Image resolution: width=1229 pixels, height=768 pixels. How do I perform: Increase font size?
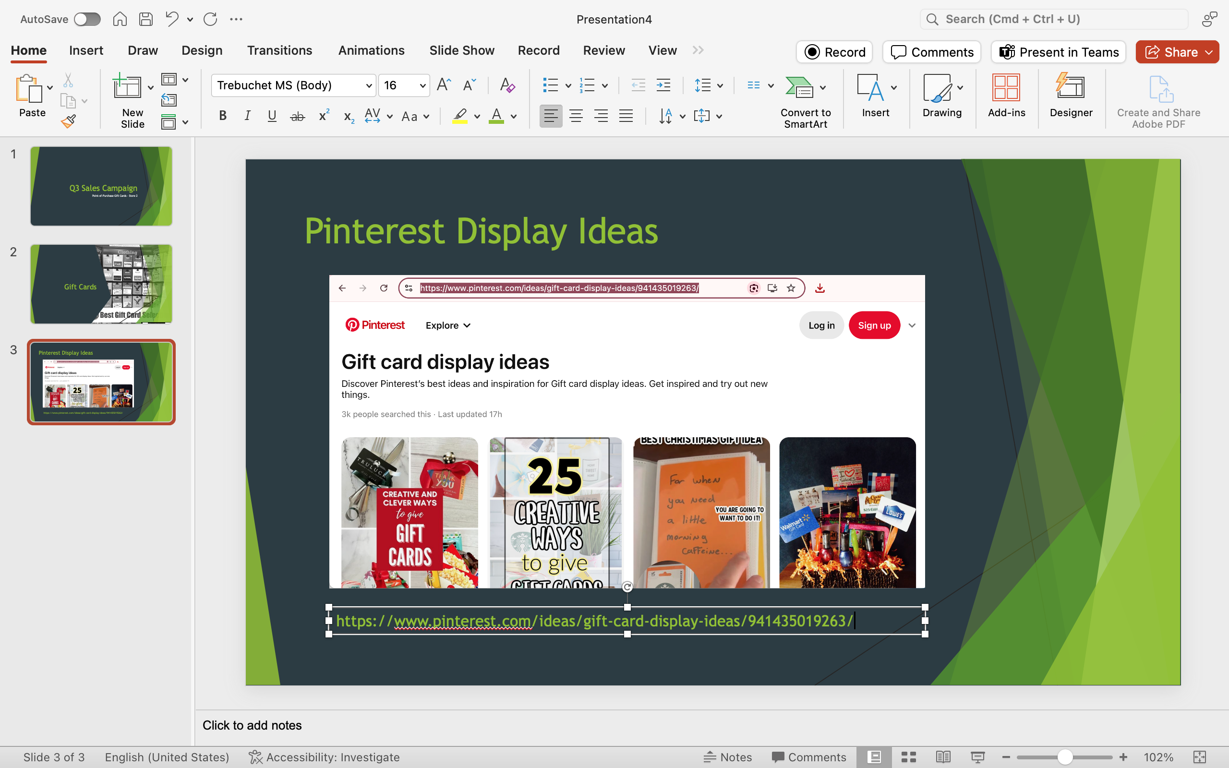[x=444, y=85]
